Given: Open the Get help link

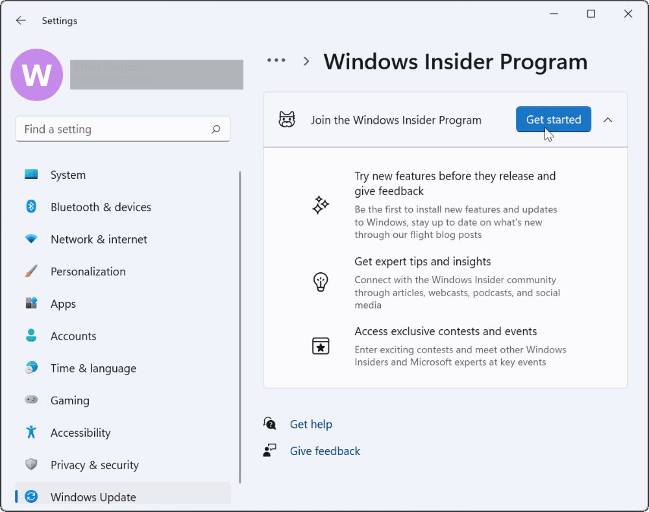Looking at the screenshot, I should (x=311, y=424).
